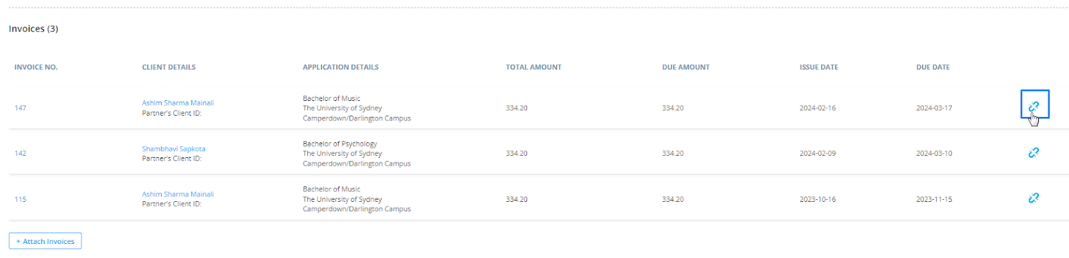Image resolution: width=1069 pixels, height=258 pixels.
Task: Click due date 2024-03-17 in first row
Action: 934,108
